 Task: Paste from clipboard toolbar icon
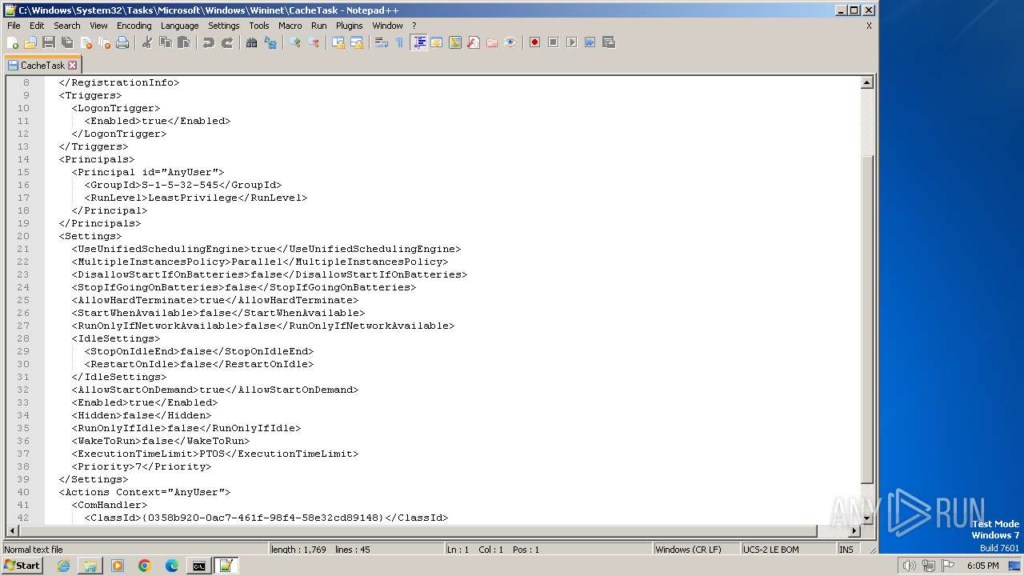[x=183, y=42]
